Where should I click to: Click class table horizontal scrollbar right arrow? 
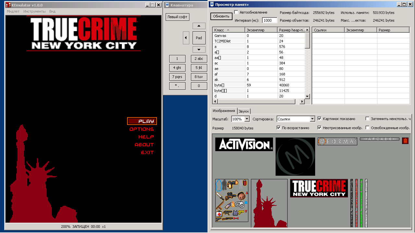[x=302, y=102]
